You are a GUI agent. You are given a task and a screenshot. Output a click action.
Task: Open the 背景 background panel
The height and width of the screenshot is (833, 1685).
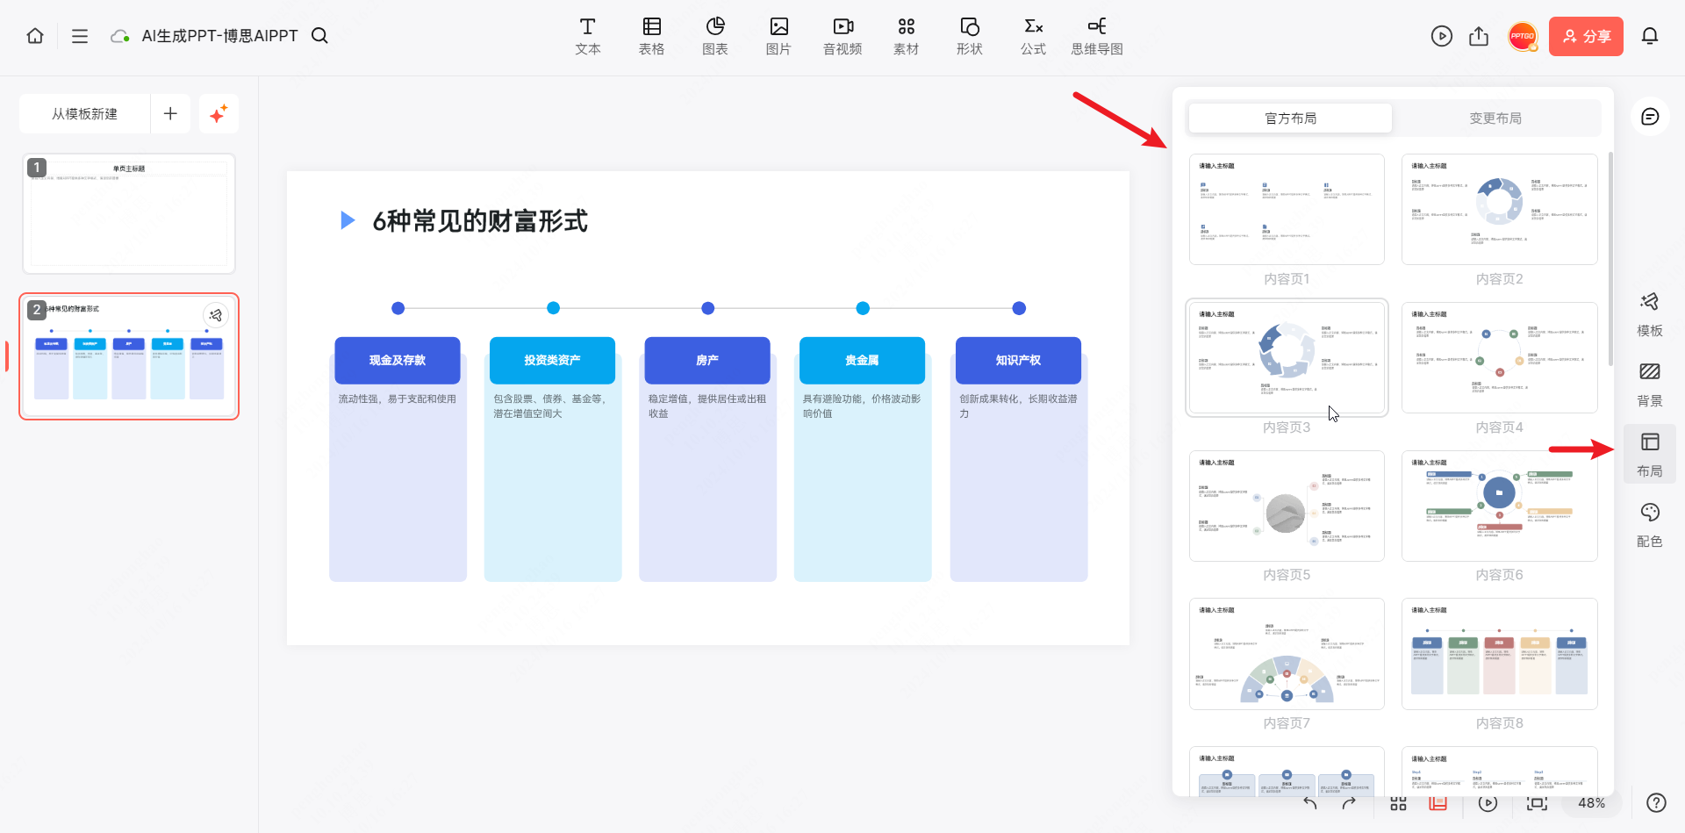(x=1650, y=384)
